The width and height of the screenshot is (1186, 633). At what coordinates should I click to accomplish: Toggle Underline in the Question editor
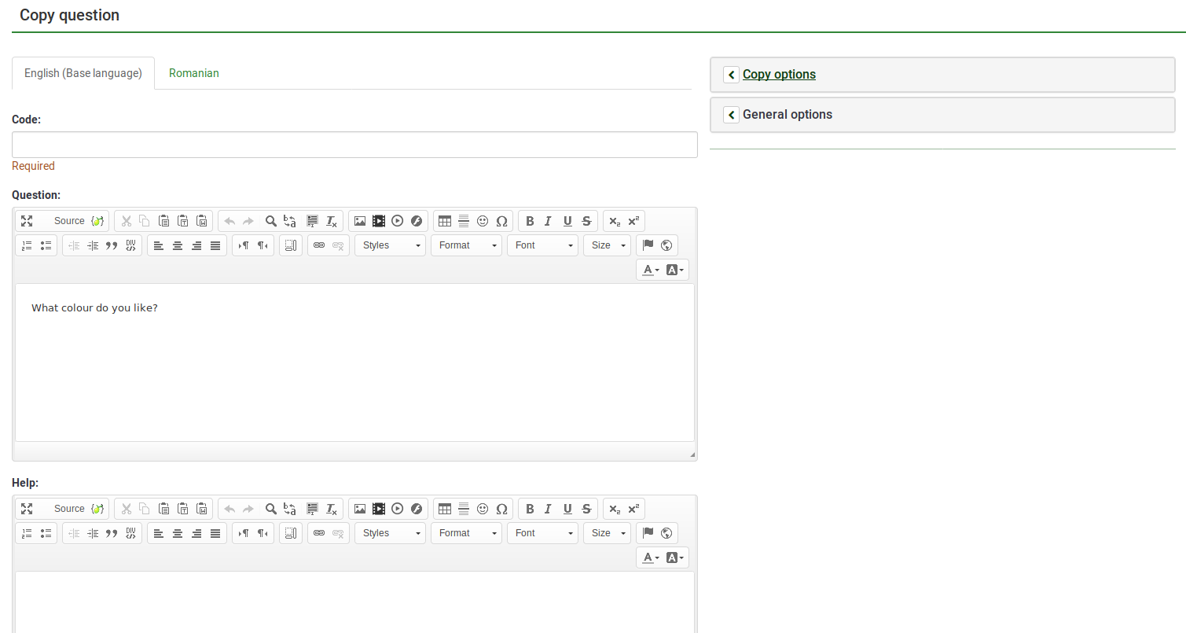pyautogui.click(x=567, y=221)
